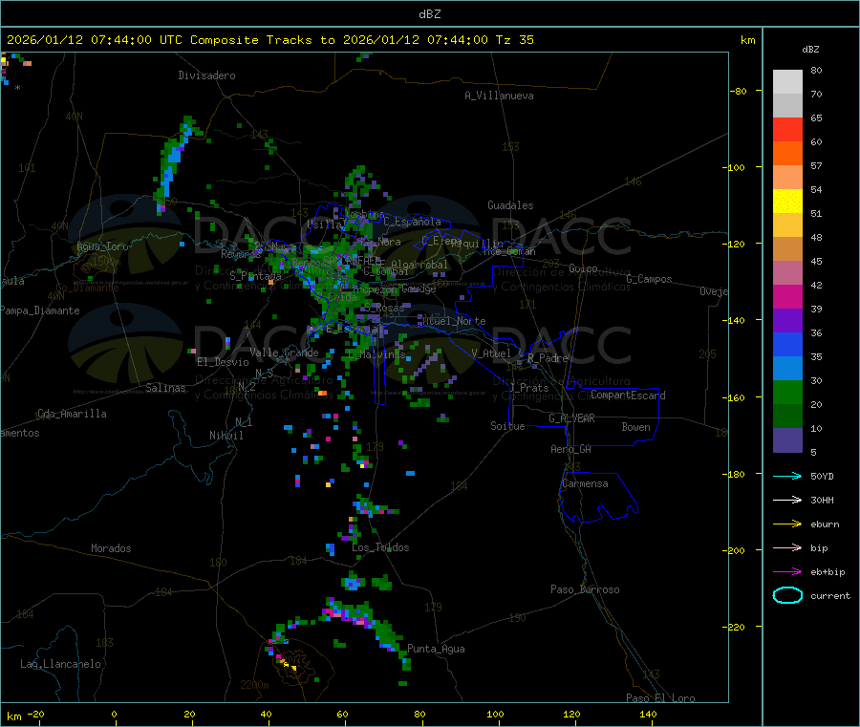The image size is (860, 727).
Task: Click the 'R_Padre' map label
Action: point(548,358)
